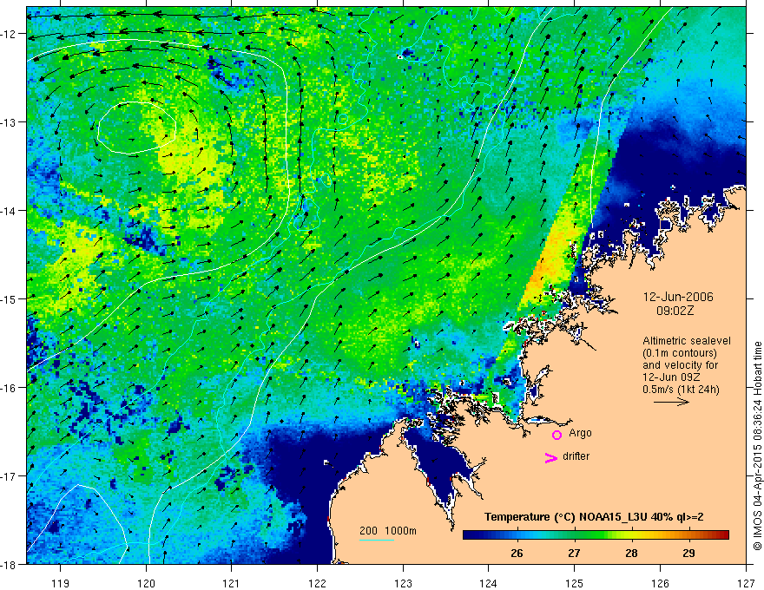
Task: Click the latitude label -15
Action: click(10, 298)
